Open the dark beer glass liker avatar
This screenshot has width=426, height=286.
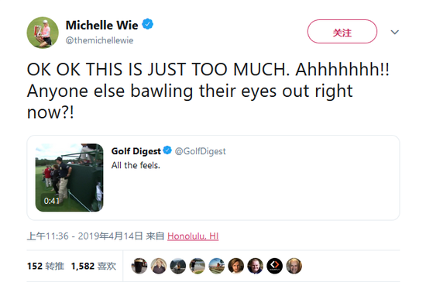(139, 266)
